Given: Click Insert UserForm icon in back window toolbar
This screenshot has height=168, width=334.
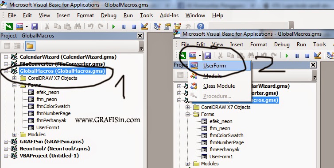Looking at the screenshot, I should pos(19,26).
